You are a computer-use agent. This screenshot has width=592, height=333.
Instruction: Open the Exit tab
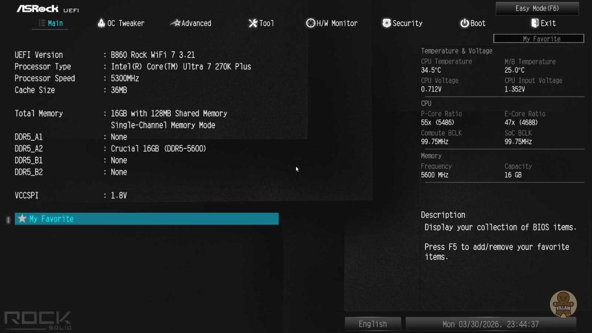click(x=543, y=23)
